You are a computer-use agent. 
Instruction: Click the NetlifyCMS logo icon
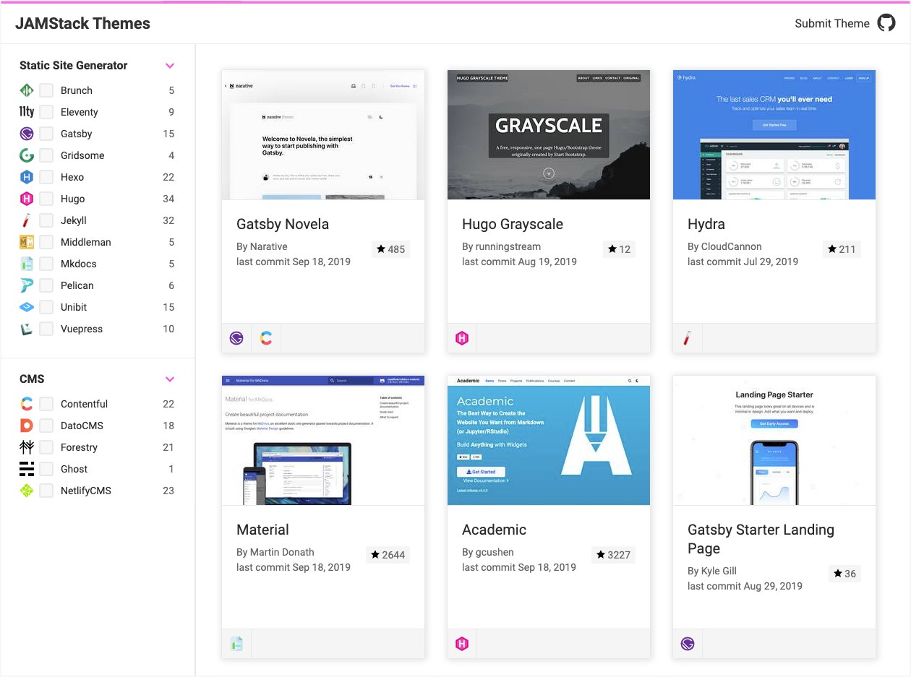click(x=27, y=491)
